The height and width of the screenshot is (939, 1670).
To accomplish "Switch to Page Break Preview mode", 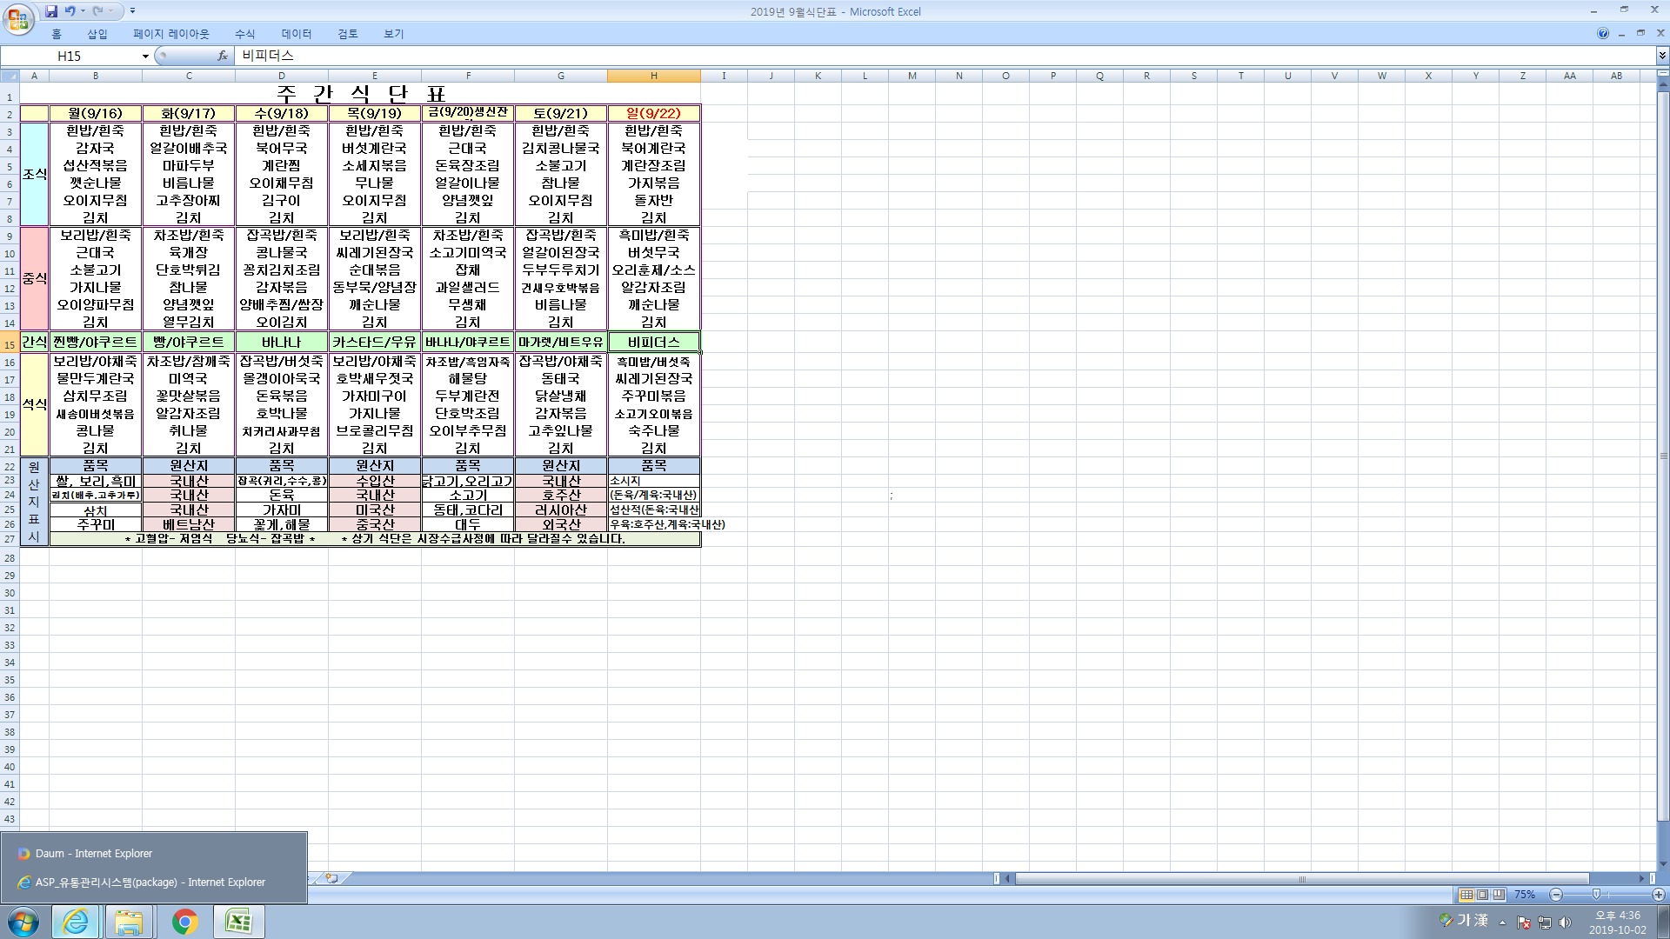I will click(x=1499, y=895).
